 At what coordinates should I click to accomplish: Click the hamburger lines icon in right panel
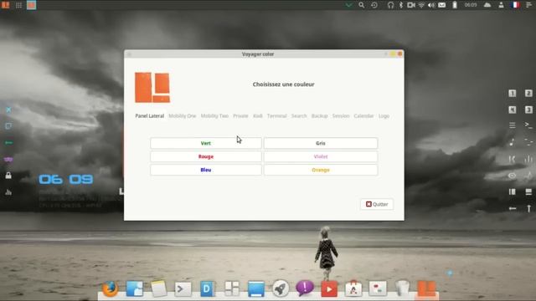[x=512, y=125]
